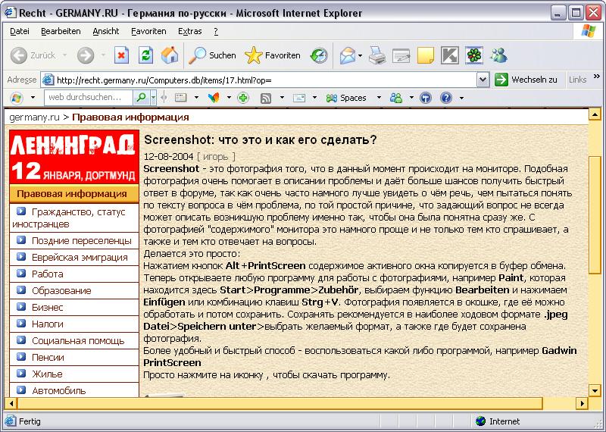Click the blue question mark help icon

(446, 98)
